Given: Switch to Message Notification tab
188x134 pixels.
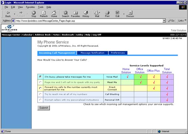Looking at the screenshot, I should (92, 53).
